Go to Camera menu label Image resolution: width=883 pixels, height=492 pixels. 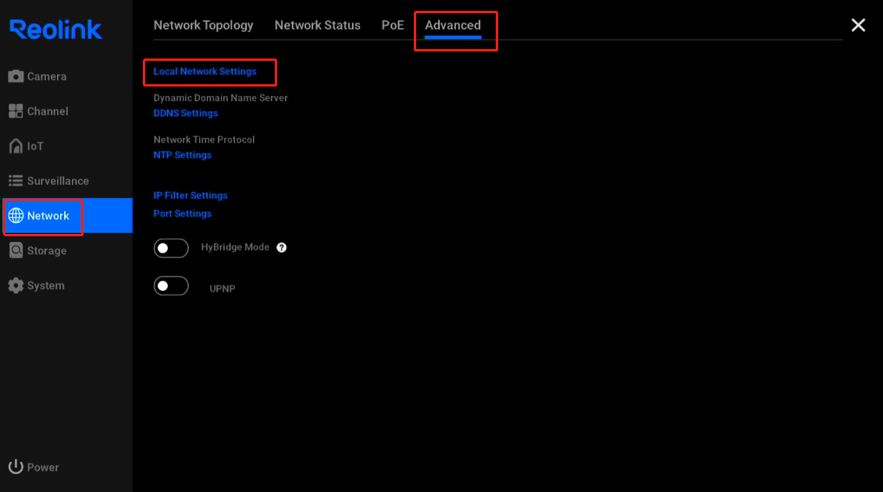tap(47, 76)
